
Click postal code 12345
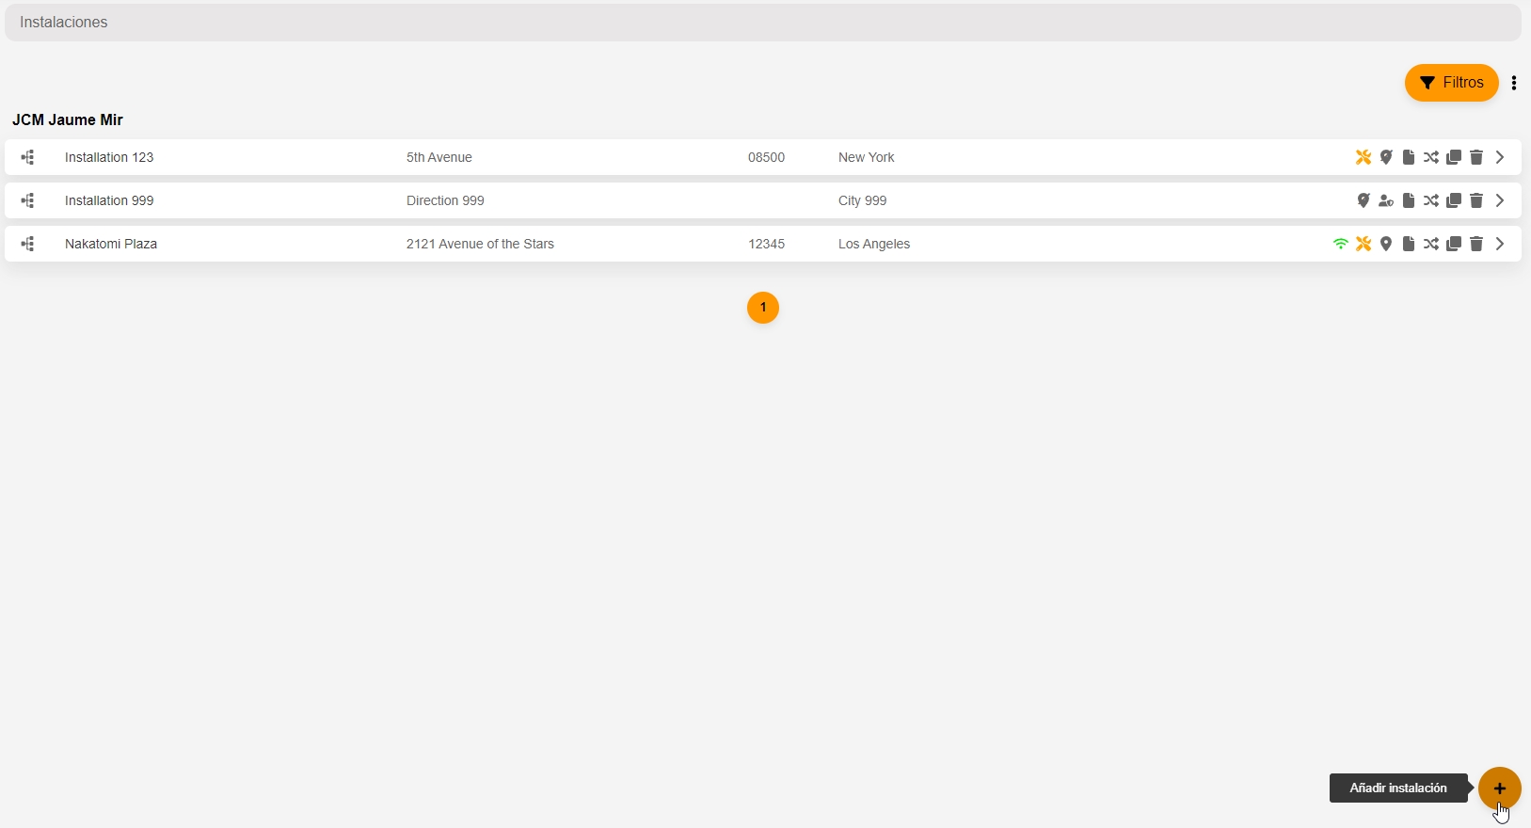(766, 244)
